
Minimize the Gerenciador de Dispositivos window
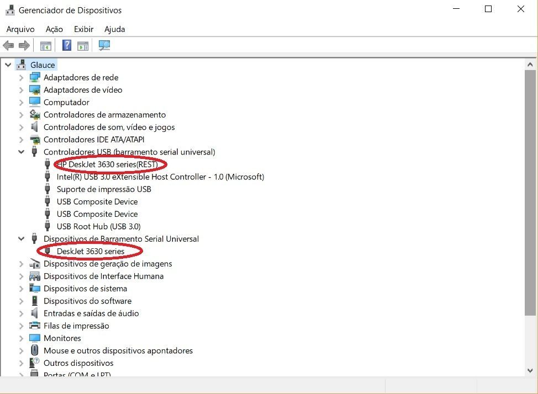pos(456,9)
